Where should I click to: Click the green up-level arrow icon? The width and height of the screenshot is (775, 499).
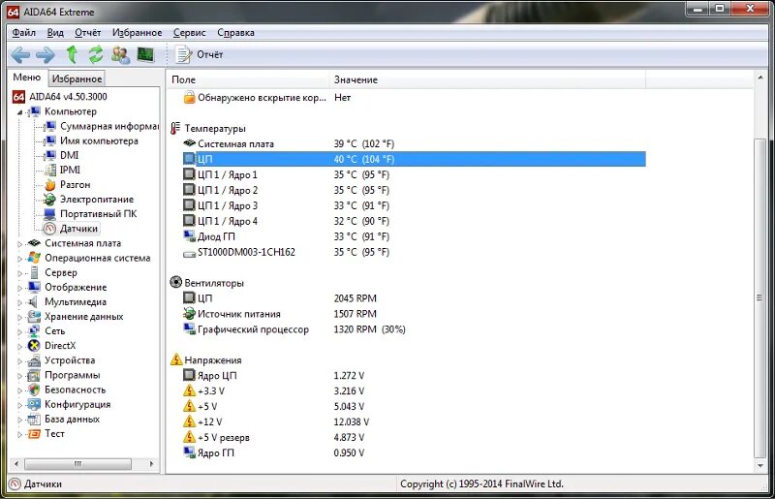click(72, 54)
